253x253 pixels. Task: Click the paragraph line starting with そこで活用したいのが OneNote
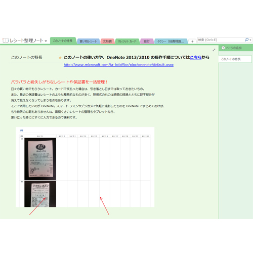click(x=88, y=106)
